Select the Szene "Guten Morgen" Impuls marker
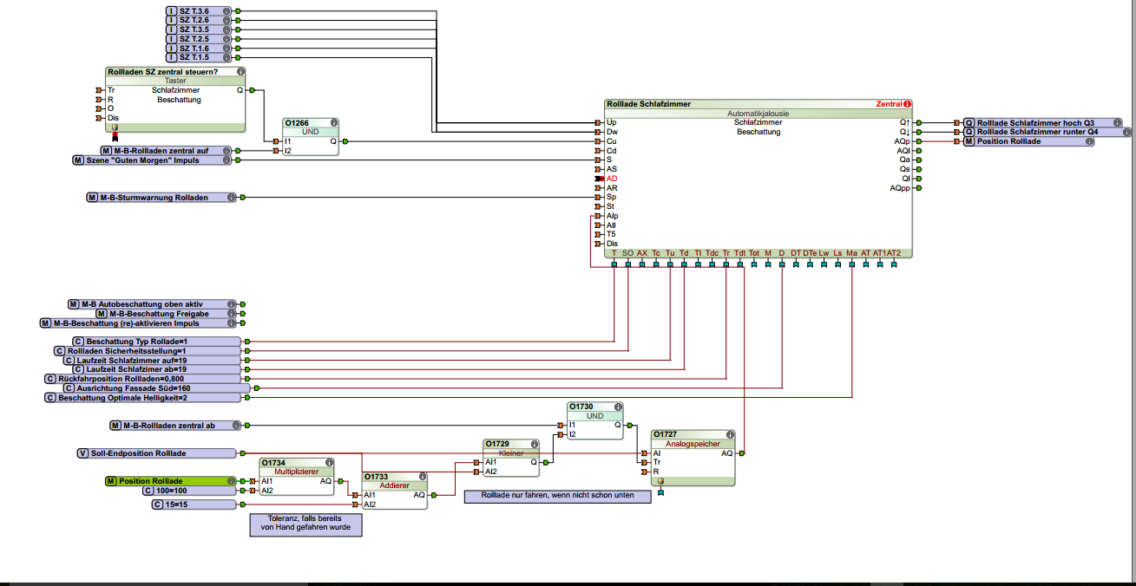This screenshot has width=1136, height=586. [153, 160]
